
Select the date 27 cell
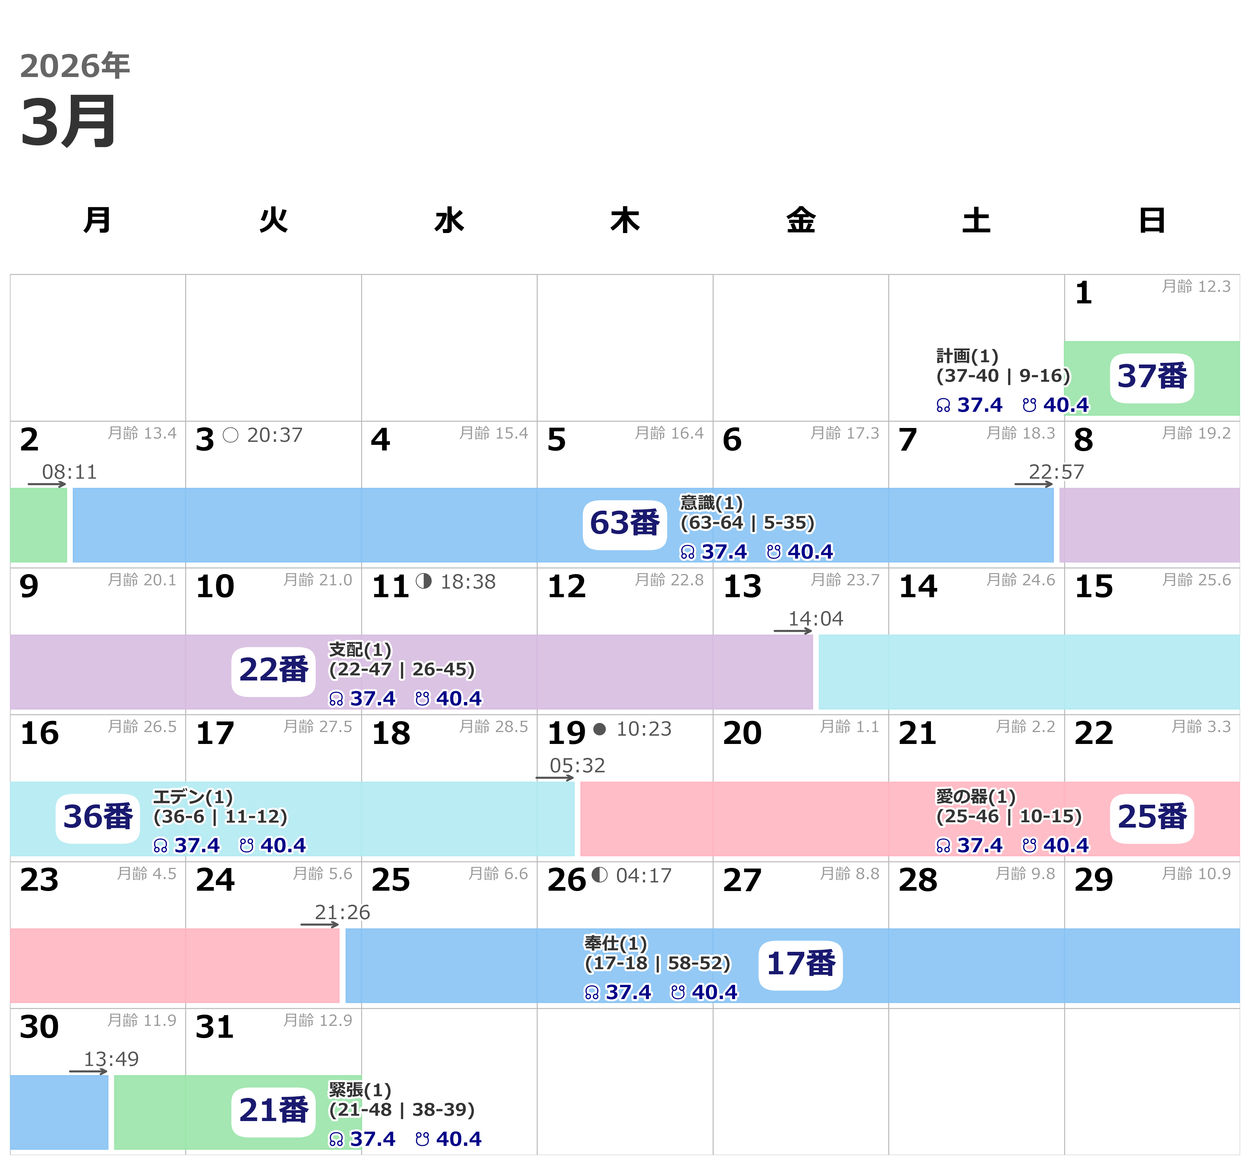[800, 935]
